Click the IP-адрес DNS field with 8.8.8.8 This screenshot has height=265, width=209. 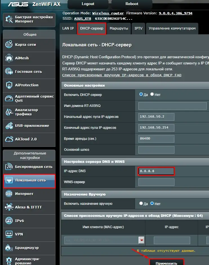pyautogui.click(x=156, y=171)
